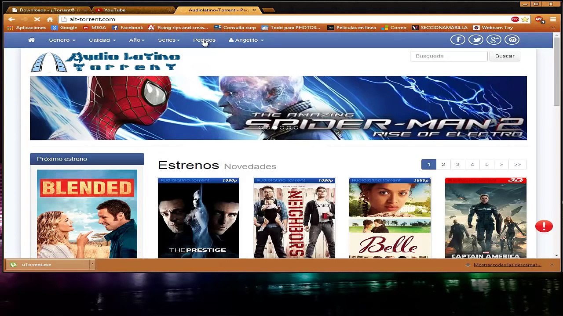Viewport: 563px width, 316px height.
Task: Open the Pedidos menu item
Action: (x=204, y=40)
